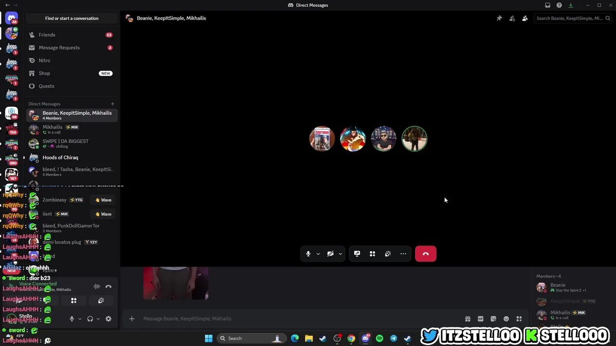Click the green-ringed speaking avatar in the call
This screenshot has width=616, height=346.
414,139
